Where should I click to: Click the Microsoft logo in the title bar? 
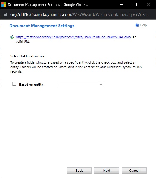[x=4, y=4]
